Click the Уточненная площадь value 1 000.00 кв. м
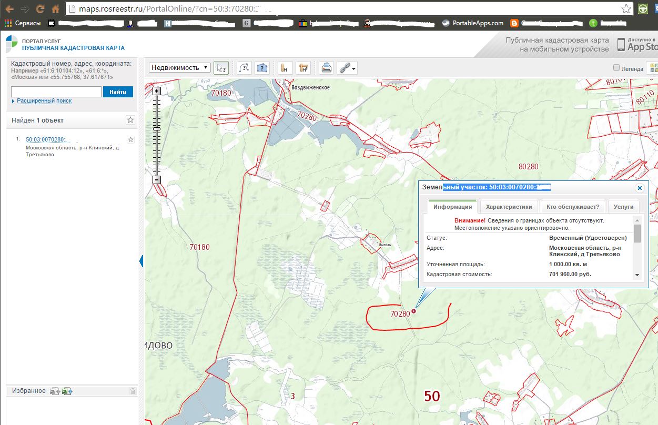The image size is (658, 425). (568, 264)
